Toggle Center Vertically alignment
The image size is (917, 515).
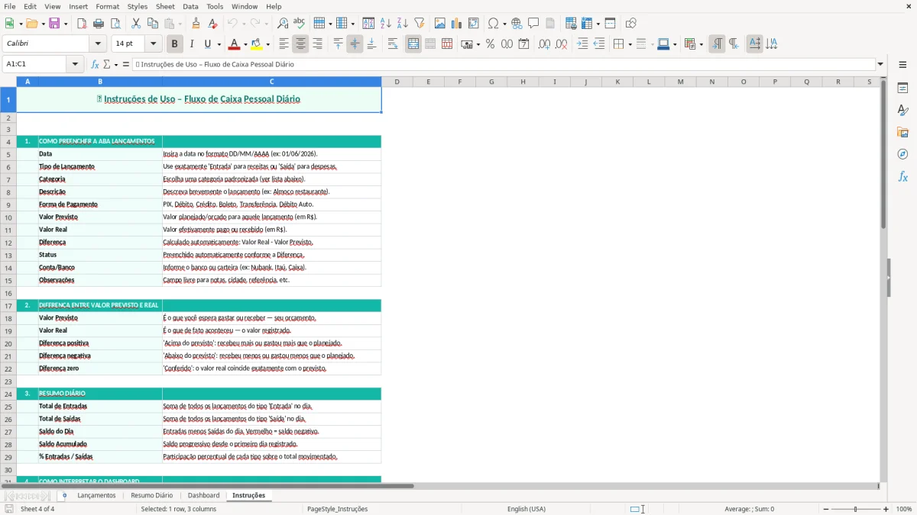coord(355,44)
